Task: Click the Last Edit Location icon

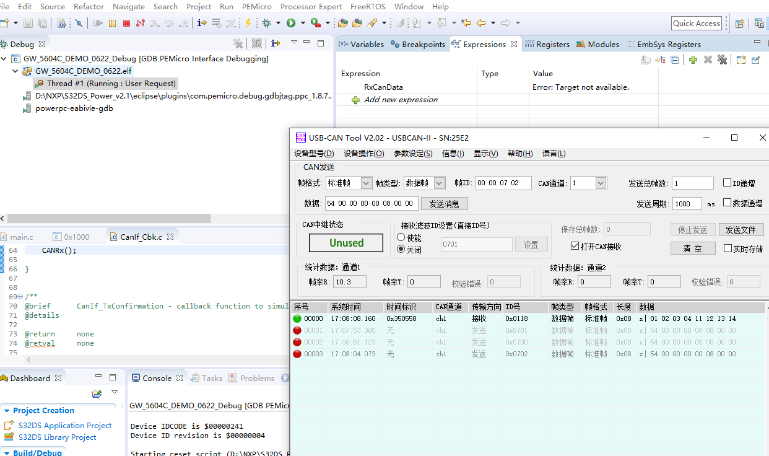Action: [466, 23]
